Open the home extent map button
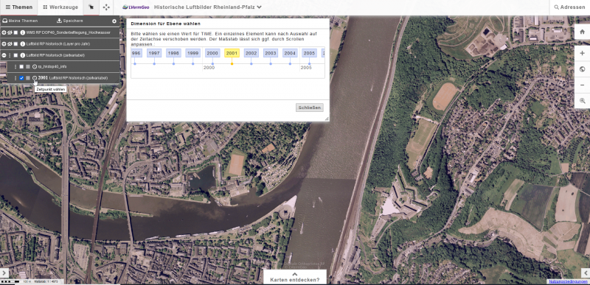This screenshot has height=285, width=590. coord(582,32)
